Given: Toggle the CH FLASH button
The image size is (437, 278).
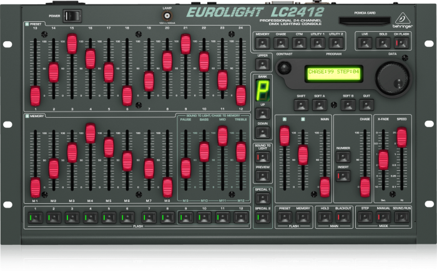Looking at the screenshot, I should (401, 43).
